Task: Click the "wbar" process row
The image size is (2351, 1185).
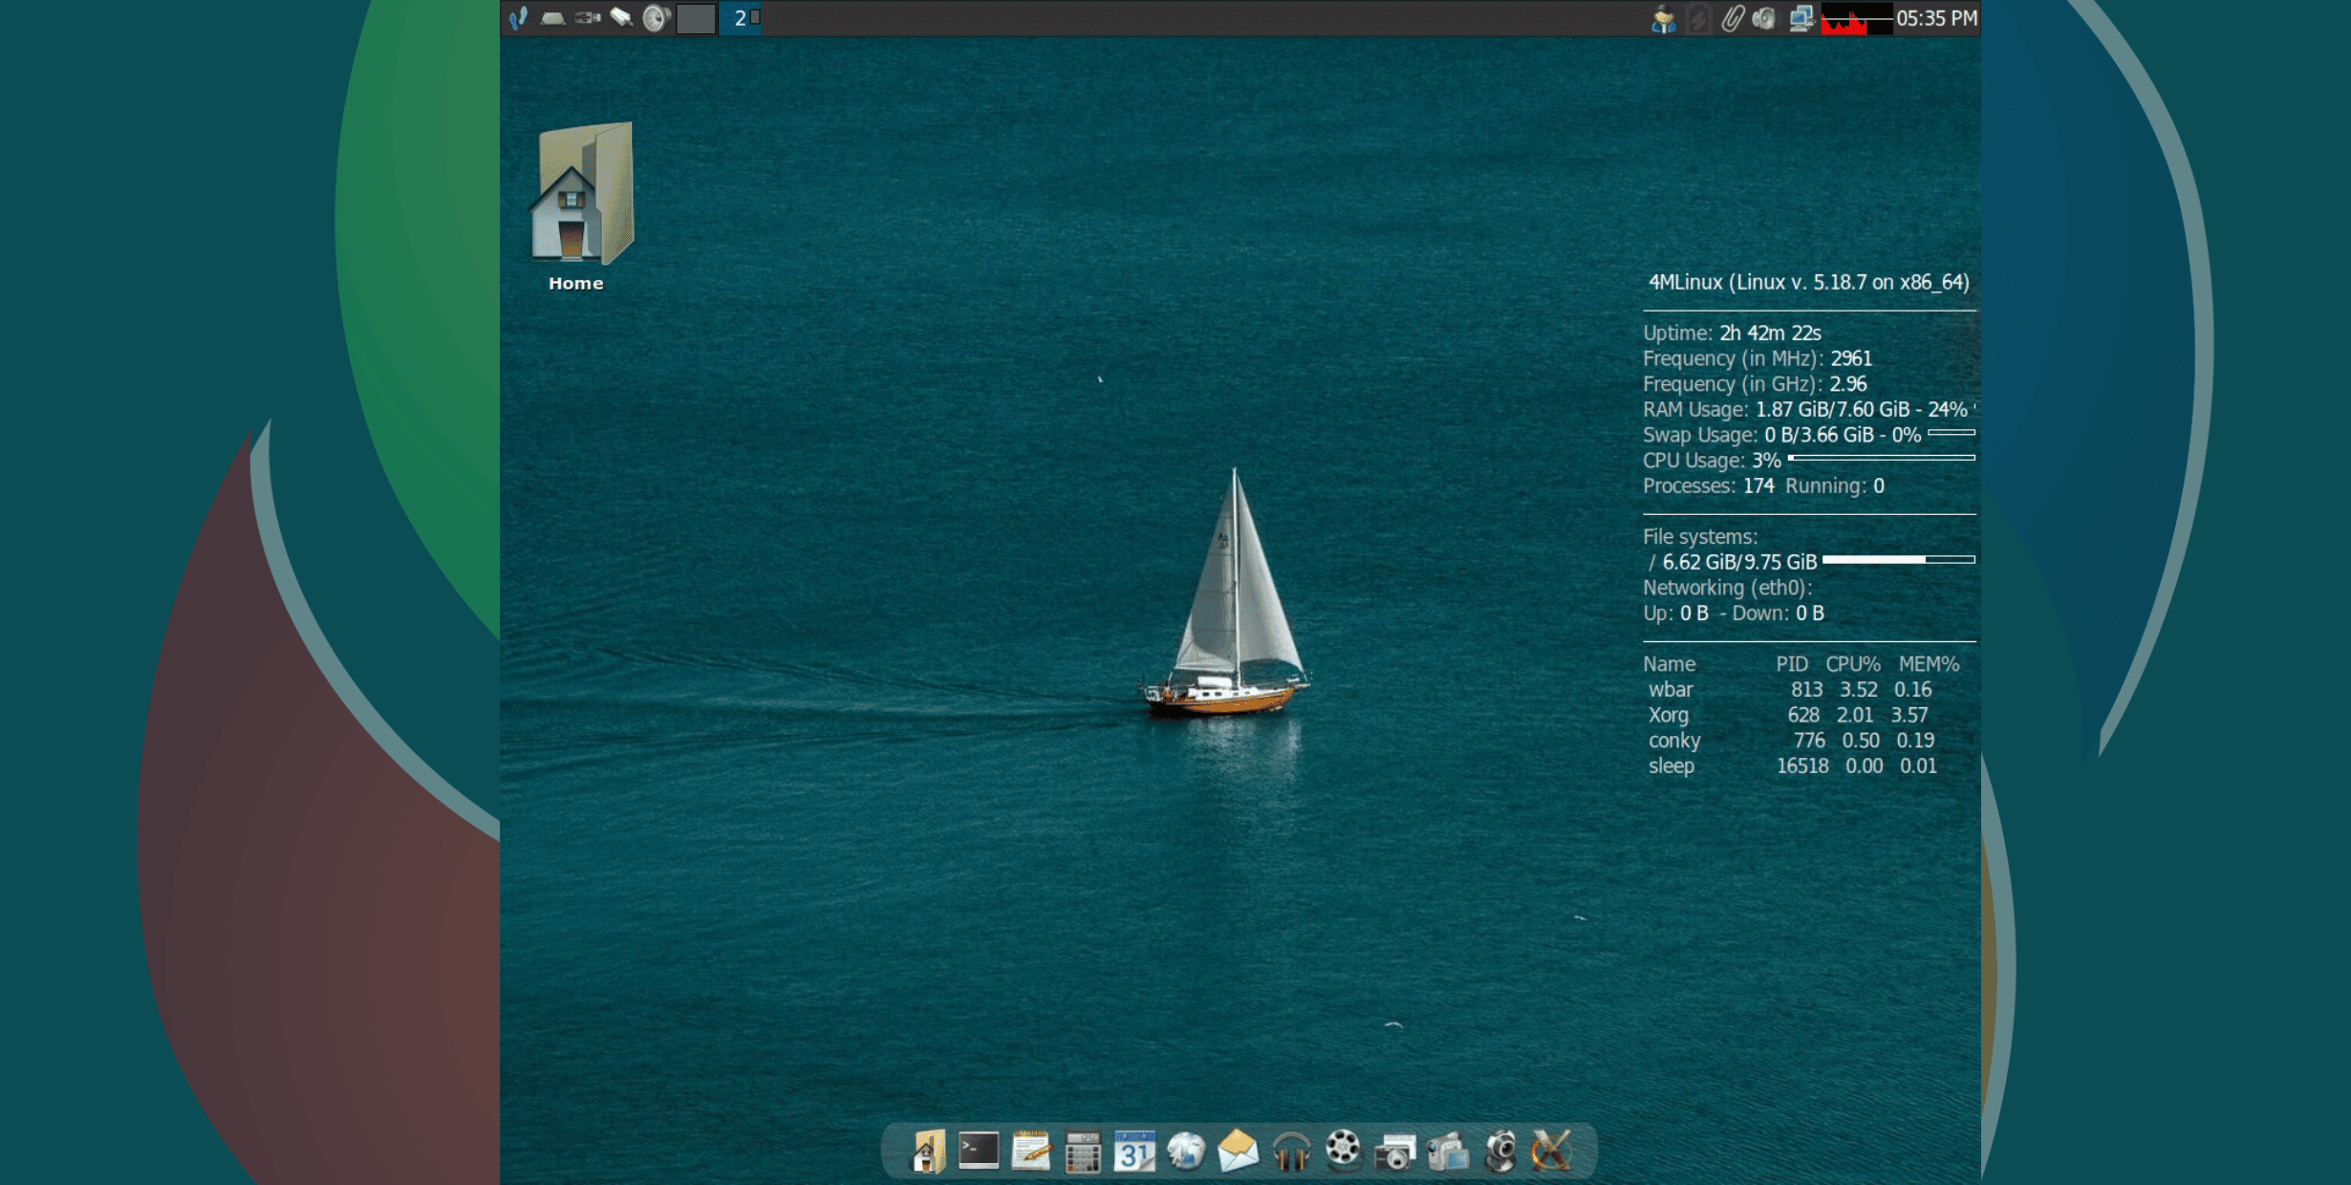Action: [1791, 689]
